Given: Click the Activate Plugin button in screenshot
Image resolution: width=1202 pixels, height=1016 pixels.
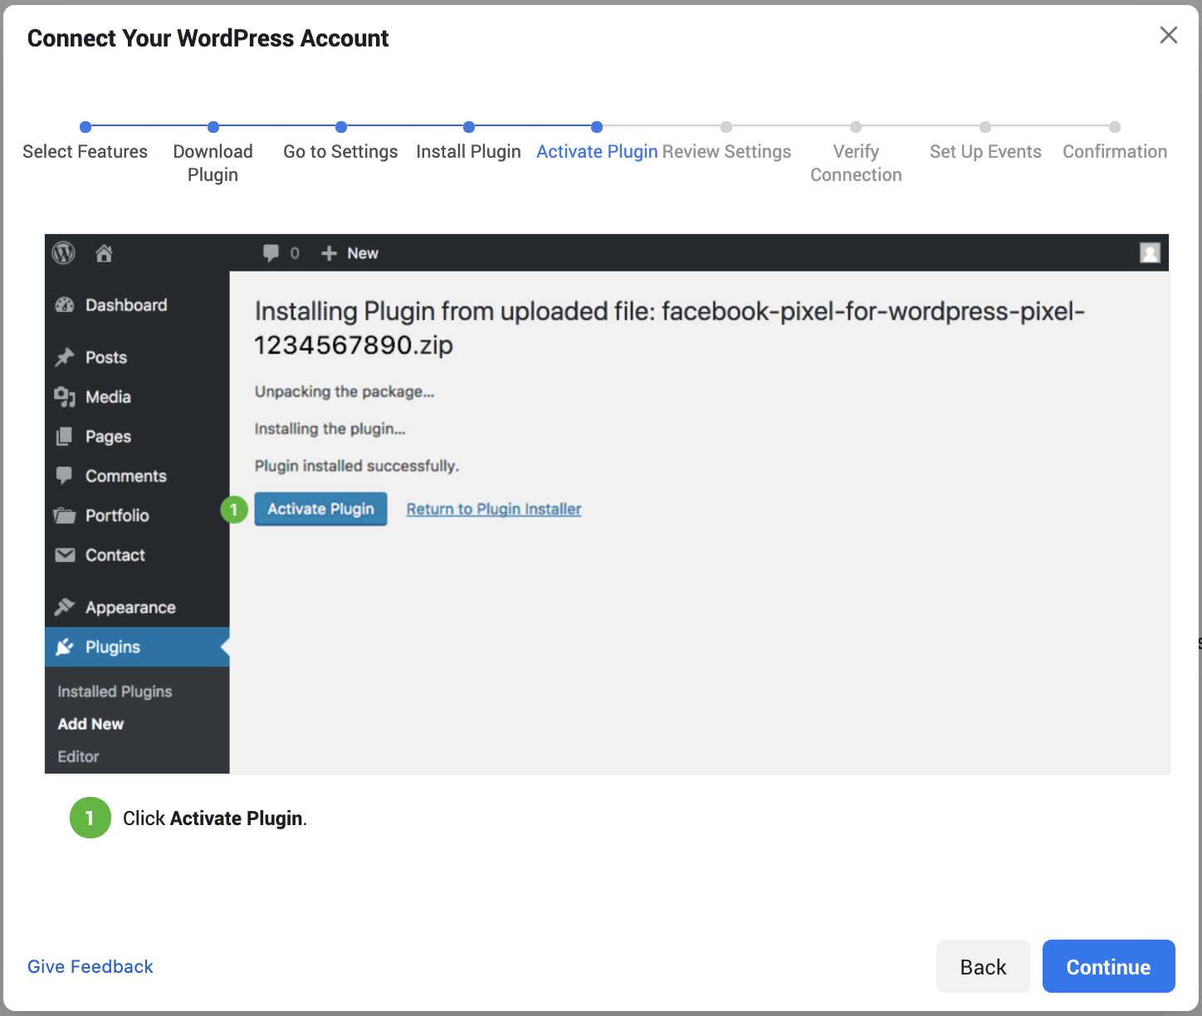Looking at the screenshot, I should click(x=320, y=509).
